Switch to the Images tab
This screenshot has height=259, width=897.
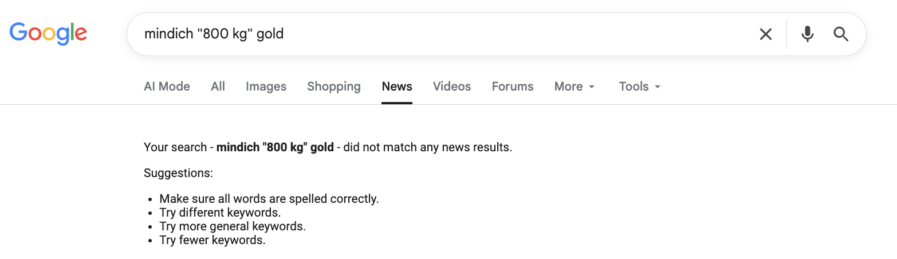pyautogui.click(x=266, y=87)
